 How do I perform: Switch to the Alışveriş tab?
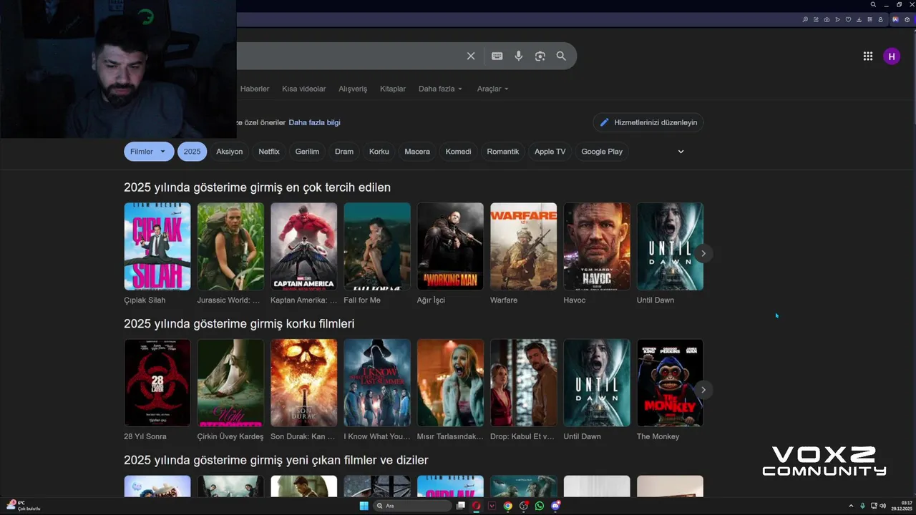click(353, 89)
